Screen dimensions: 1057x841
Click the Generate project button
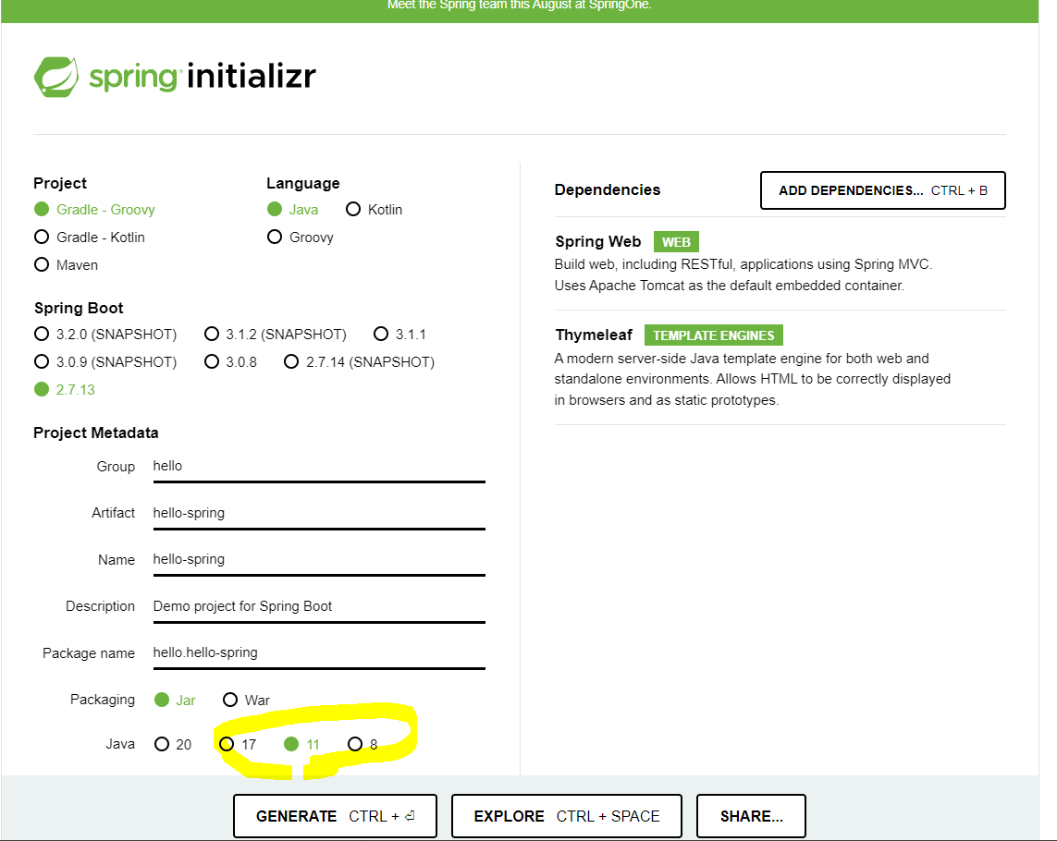[x=335, y=816]
